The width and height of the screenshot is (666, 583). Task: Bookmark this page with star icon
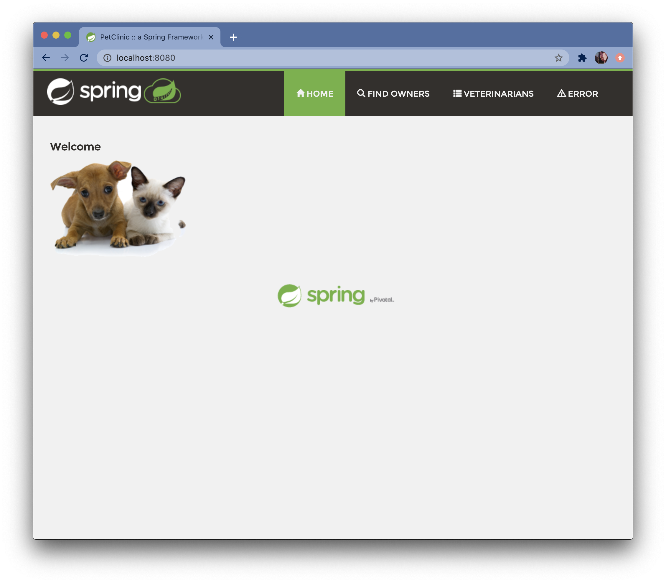point(558,58)
